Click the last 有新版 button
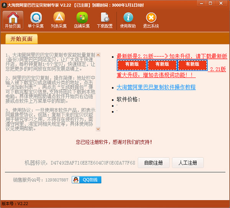The image size is (230, 208). click(192, 64)
